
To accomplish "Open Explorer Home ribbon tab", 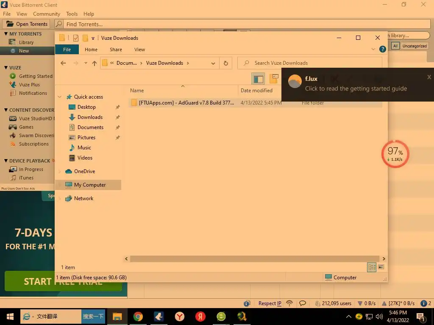I will click(x=91, y=50).
